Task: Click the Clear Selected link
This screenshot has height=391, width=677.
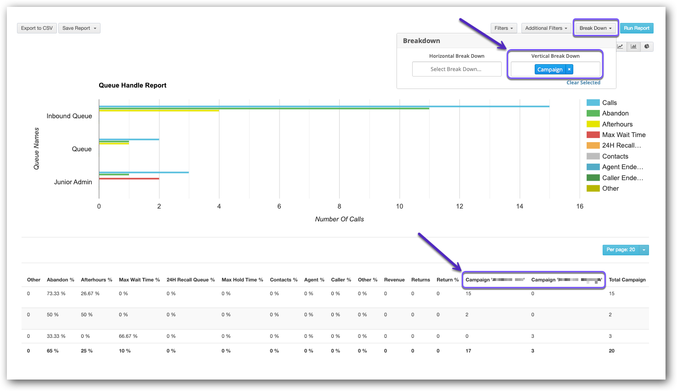Action: point(583,83)
